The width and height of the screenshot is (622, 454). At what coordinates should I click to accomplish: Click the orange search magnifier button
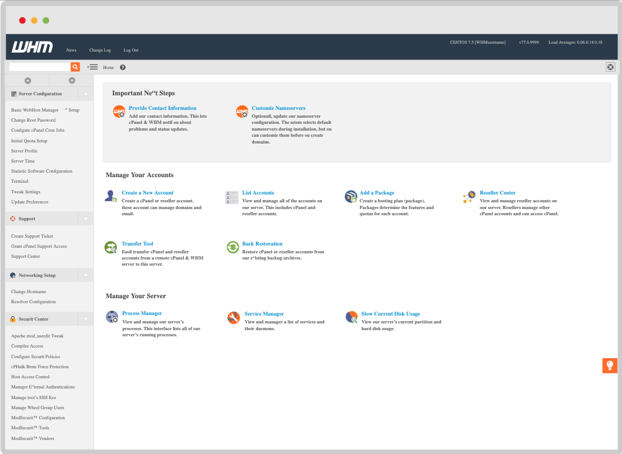pos(75,67)
